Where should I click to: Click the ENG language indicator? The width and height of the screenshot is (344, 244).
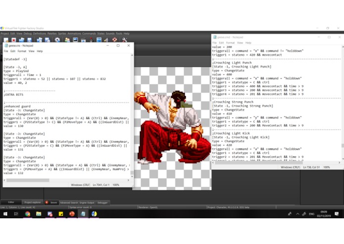[x=311, y=214]
